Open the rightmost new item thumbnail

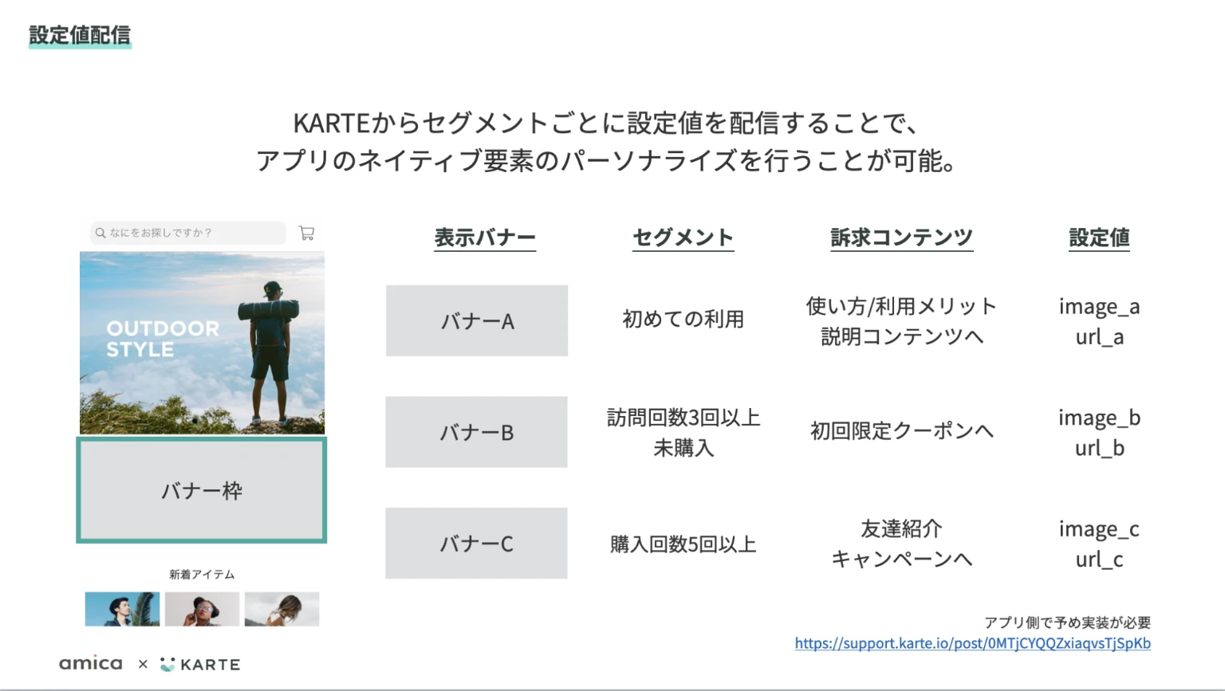point(282,609)
